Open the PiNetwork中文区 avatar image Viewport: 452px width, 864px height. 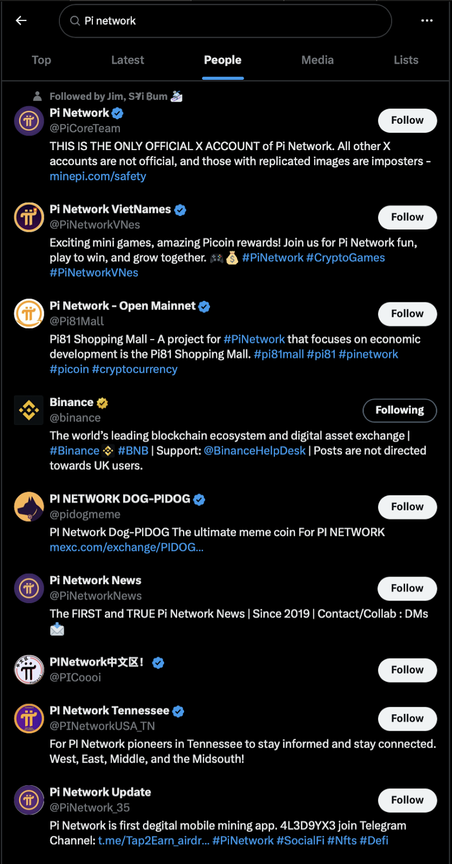pos(29,670)
